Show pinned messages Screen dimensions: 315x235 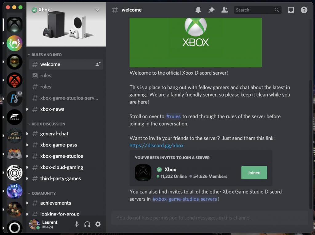211,10
